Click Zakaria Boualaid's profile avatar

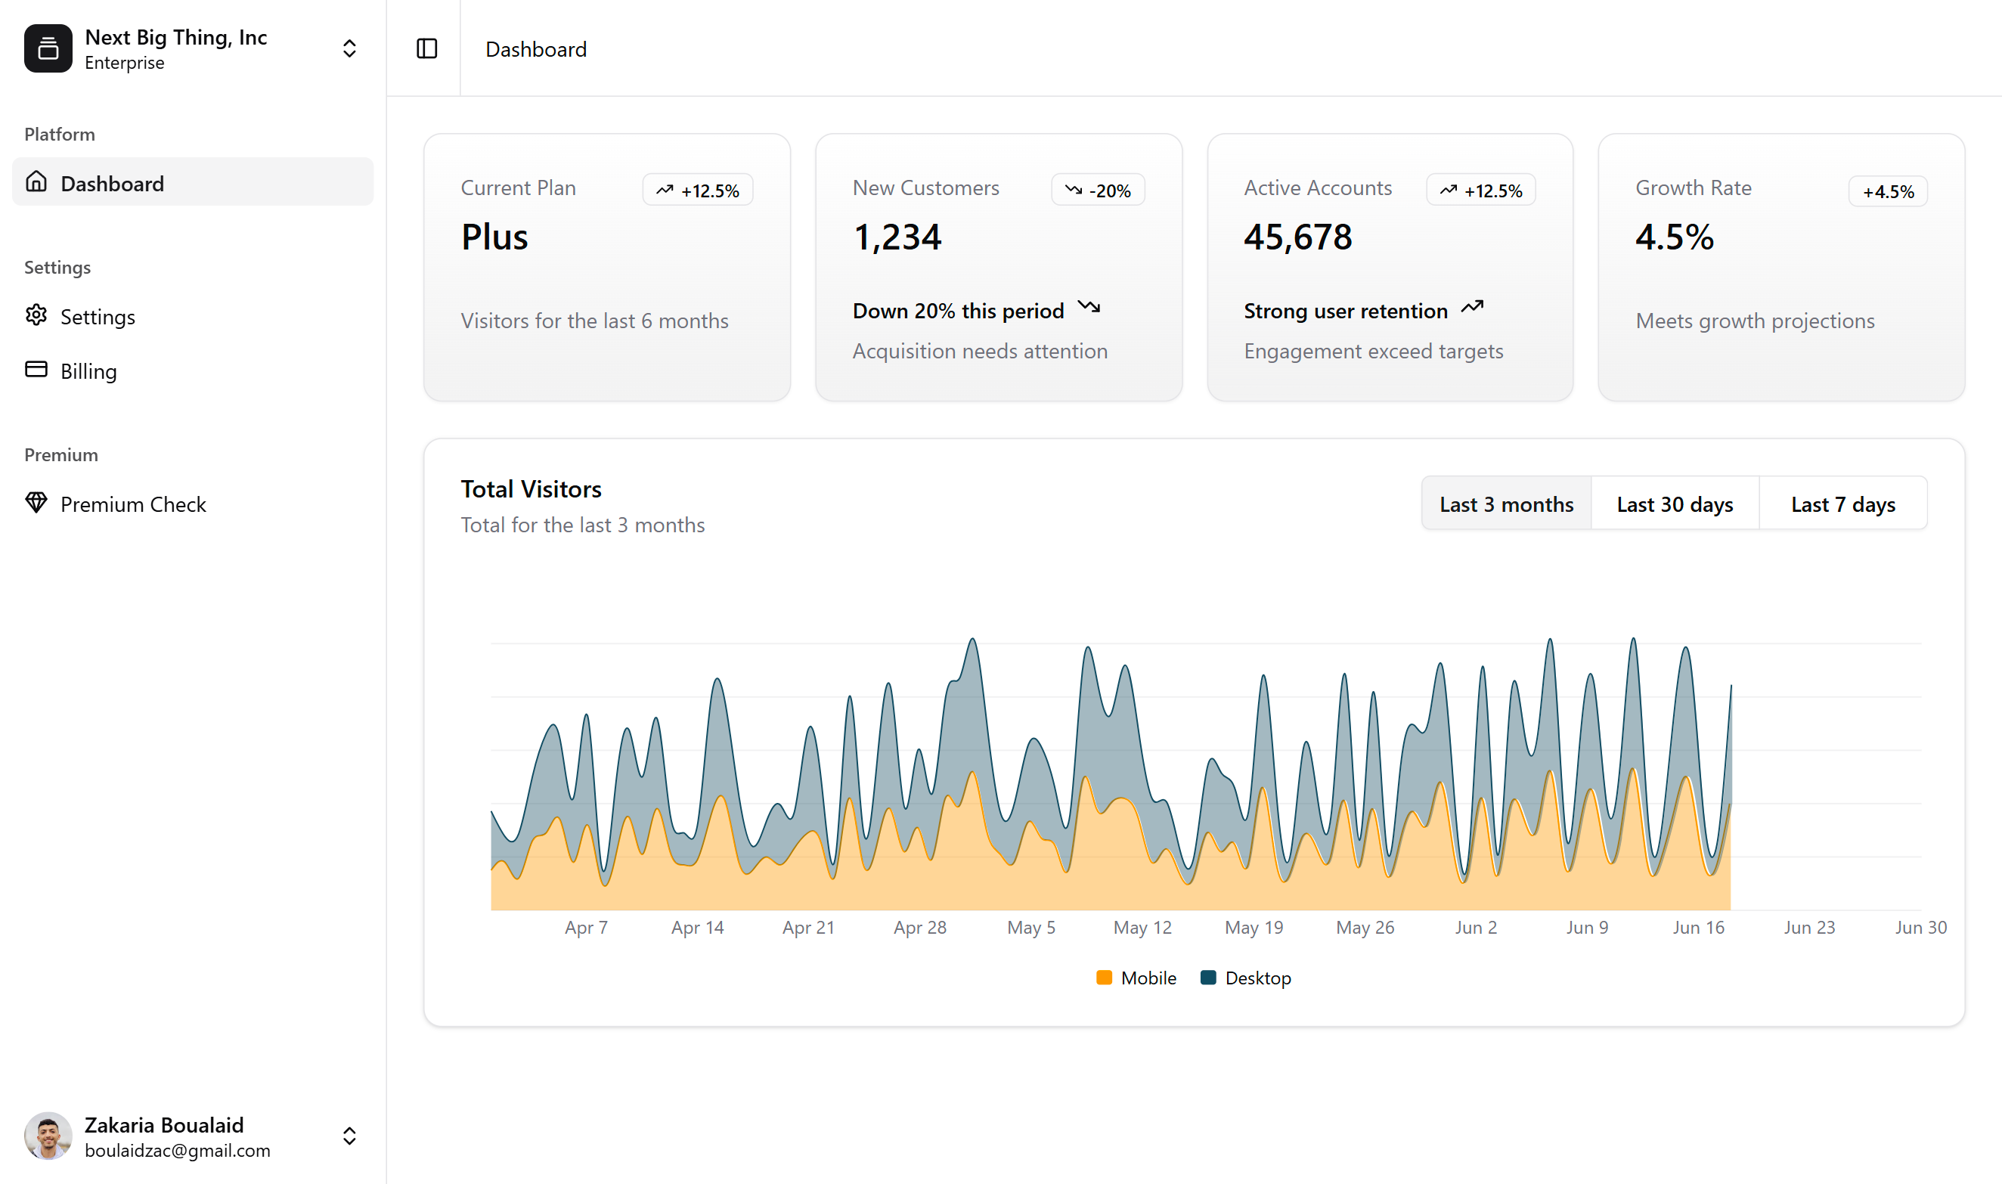[48, 1136]
